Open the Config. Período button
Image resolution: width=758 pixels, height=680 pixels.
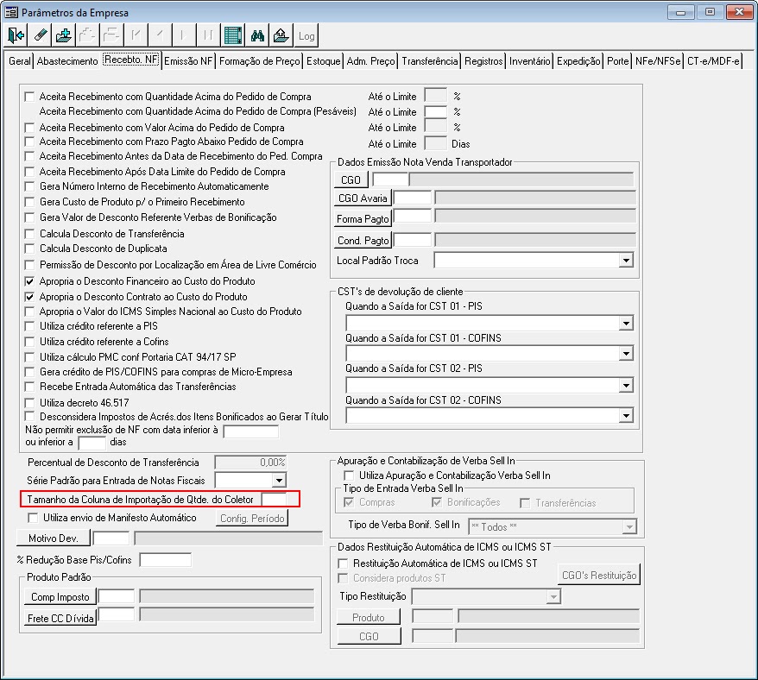click(252, 519)
